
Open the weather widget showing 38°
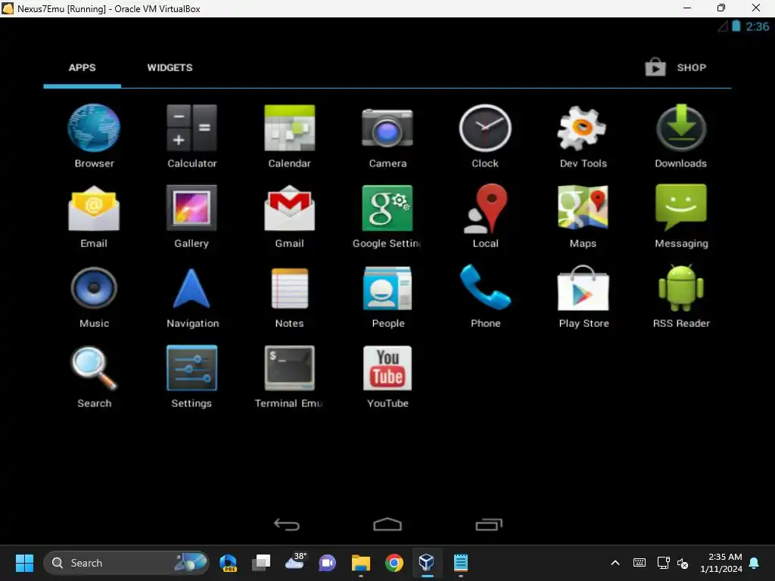[296, 562]
